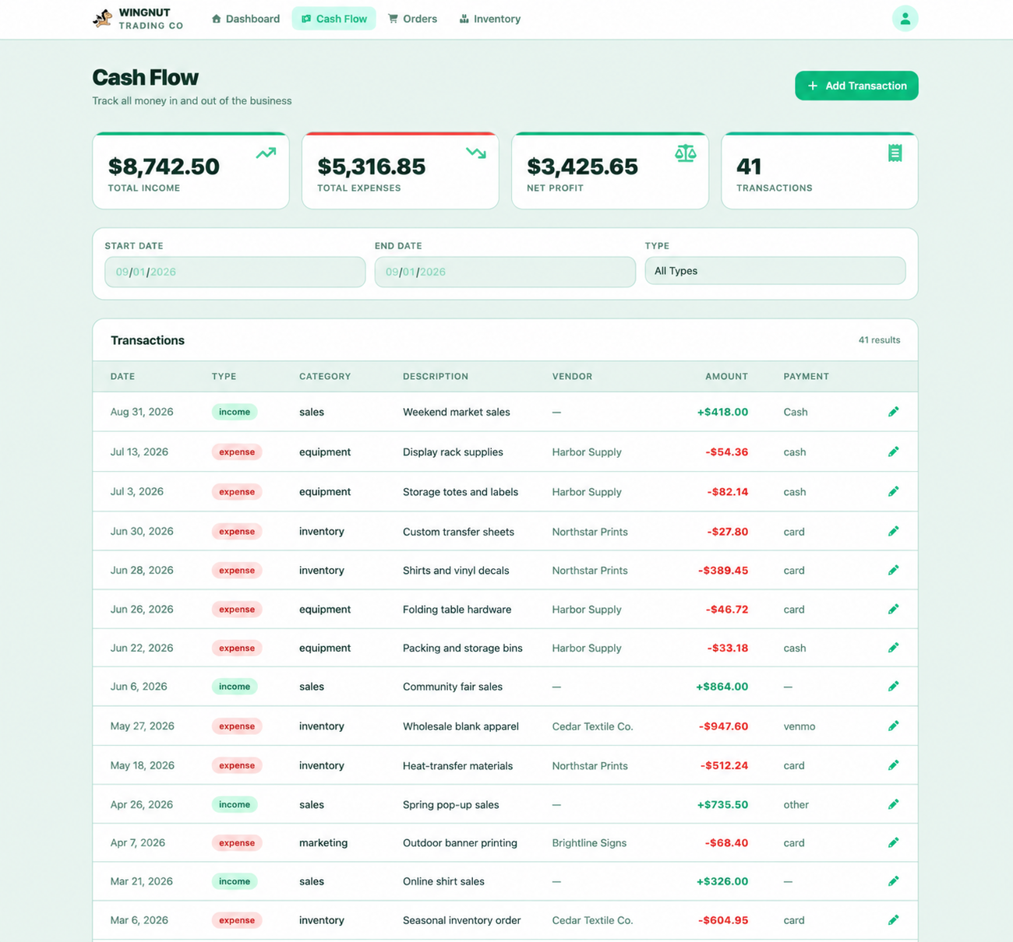Click the $5,316.85 total expenses value

pyautogui.click(x=372, y=167)
